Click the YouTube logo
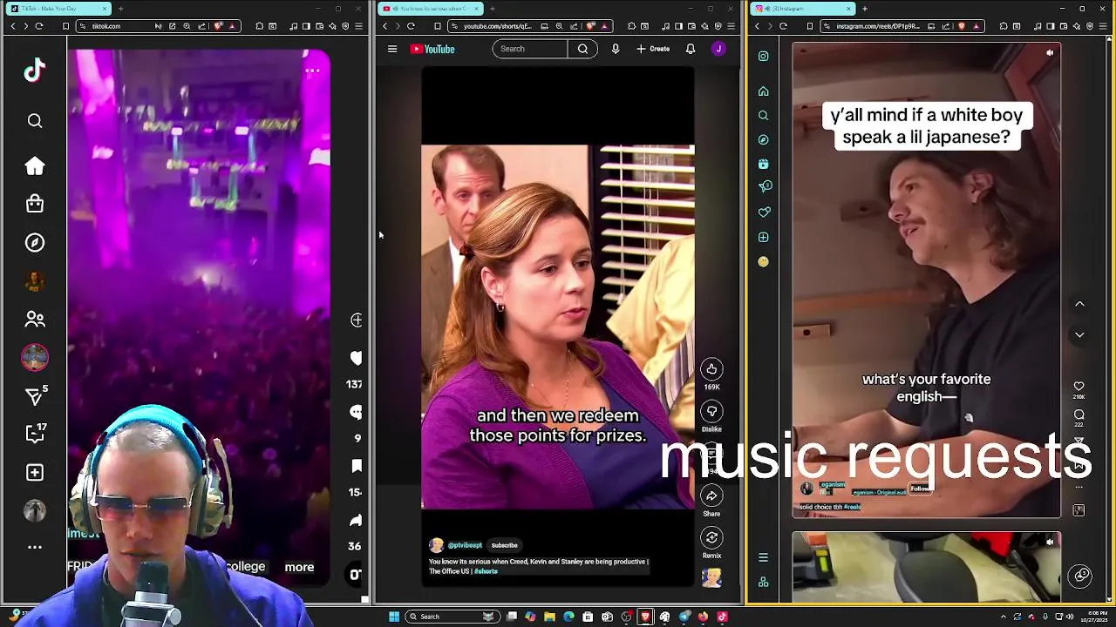Image resolution: width=1116 pixels, height=627 pixels. pos(432,49)
